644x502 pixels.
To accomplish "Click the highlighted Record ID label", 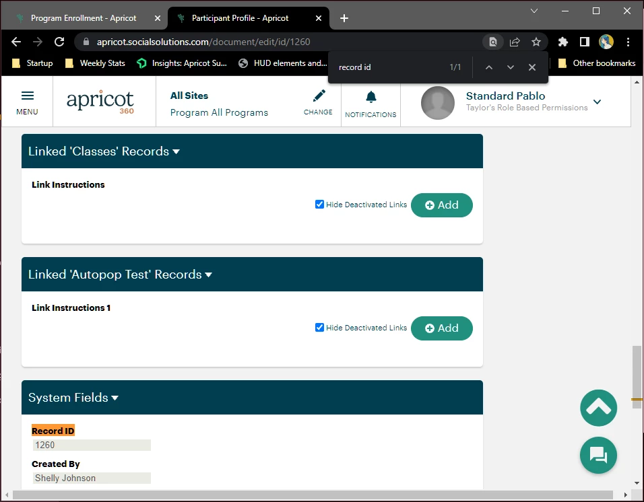I will coord(53,431).
